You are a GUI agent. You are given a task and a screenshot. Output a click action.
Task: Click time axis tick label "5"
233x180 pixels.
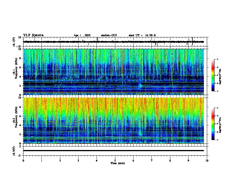click(x=115, y=161)
